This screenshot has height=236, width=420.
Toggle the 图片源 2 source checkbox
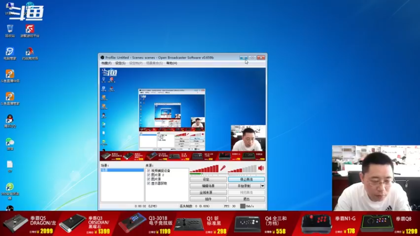tap(149, 175)
